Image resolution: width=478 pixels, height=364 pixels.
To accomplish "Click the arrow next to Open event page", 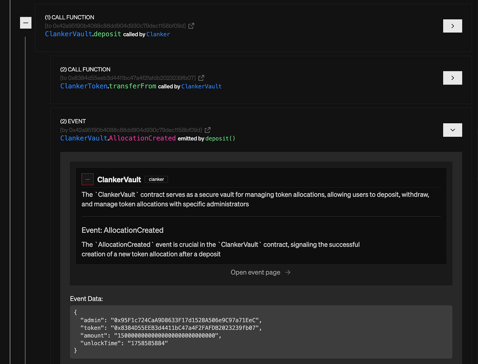I will click(288, 272).
